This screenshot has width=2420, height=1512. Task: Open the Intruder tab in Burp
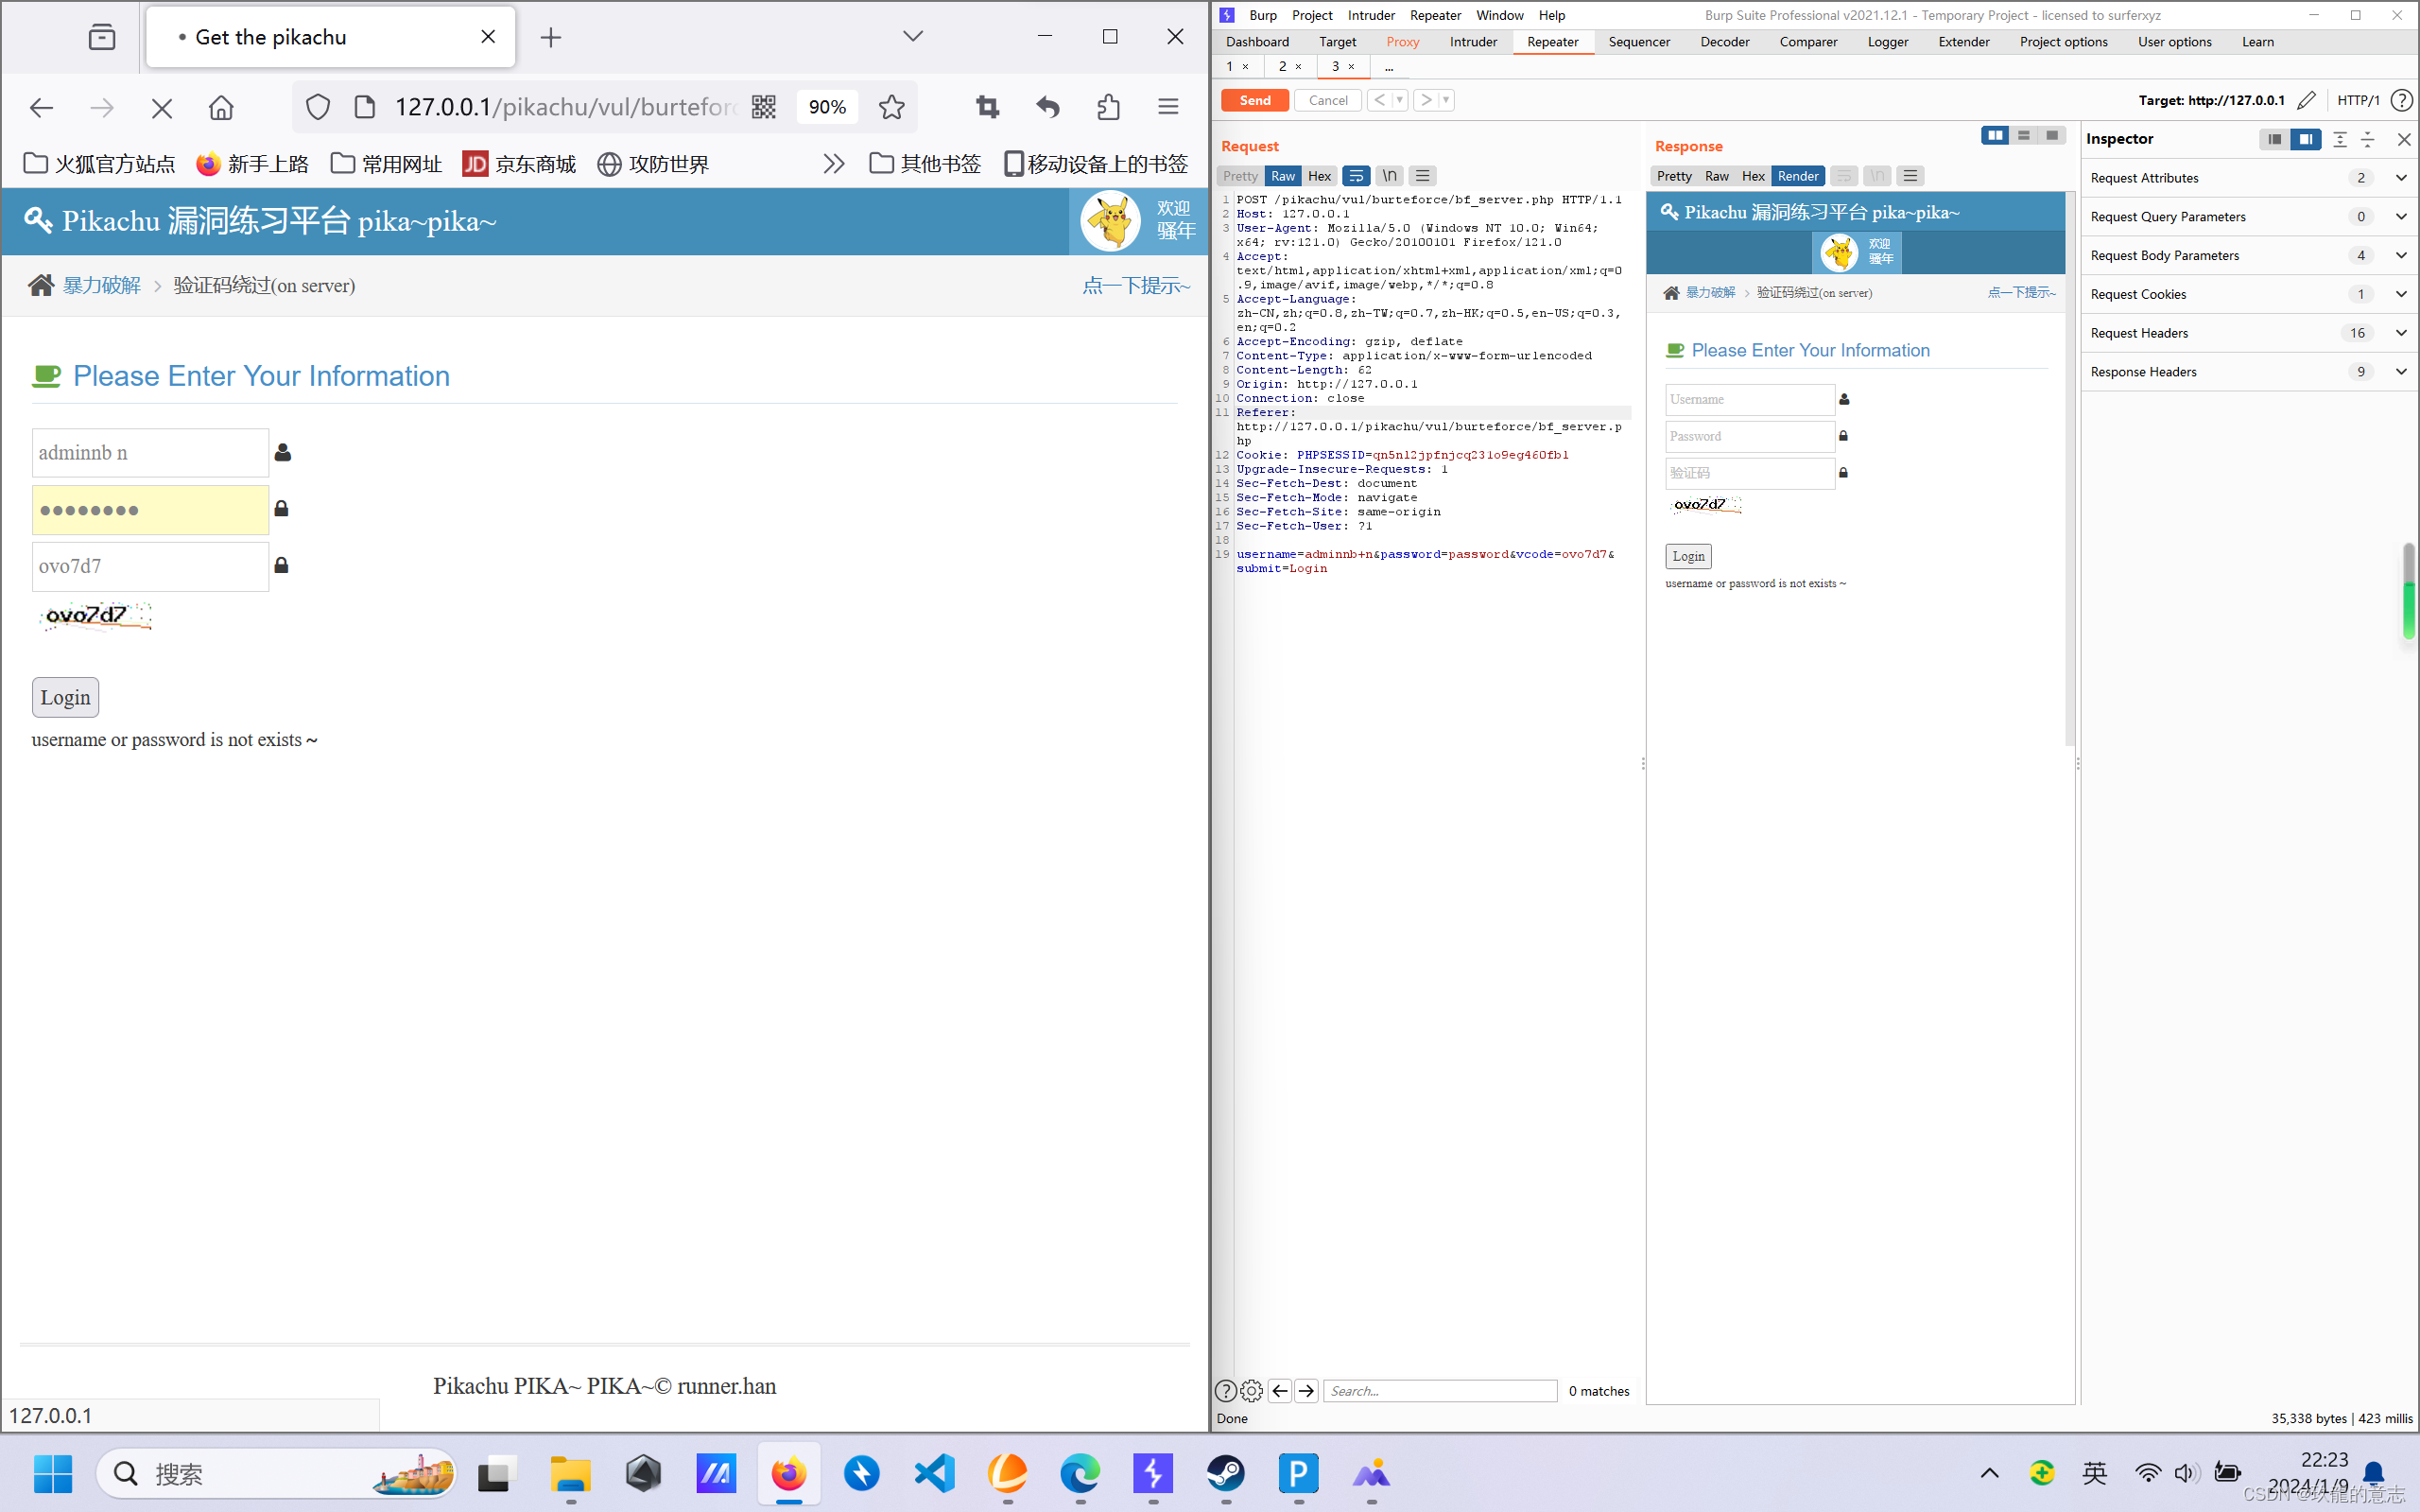click(1473, 42)
